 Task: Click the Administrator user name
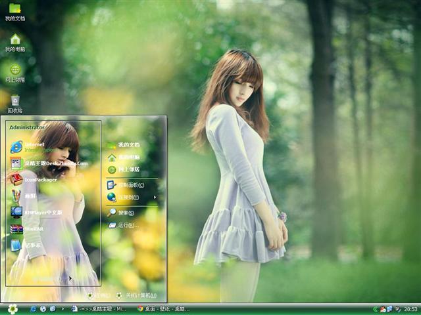click(x=27, y=127)
